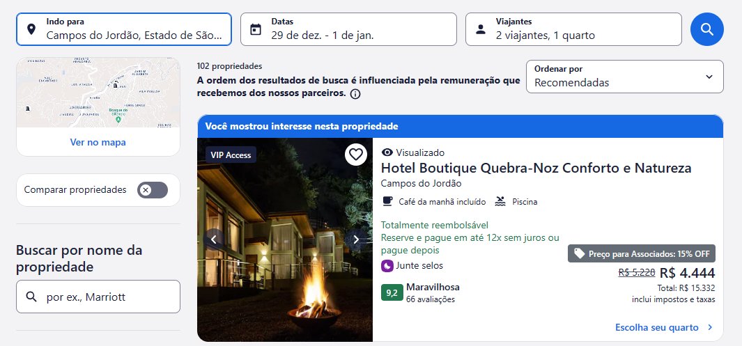Click the purple Junte selos moon icon
Viewport: 742px width, 346px height.
pyautogui.click(x=387, y=266)
